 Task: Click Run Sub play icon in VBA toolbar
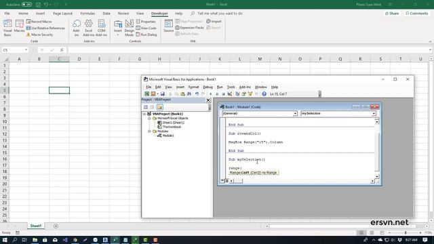(x=211, y=94)
